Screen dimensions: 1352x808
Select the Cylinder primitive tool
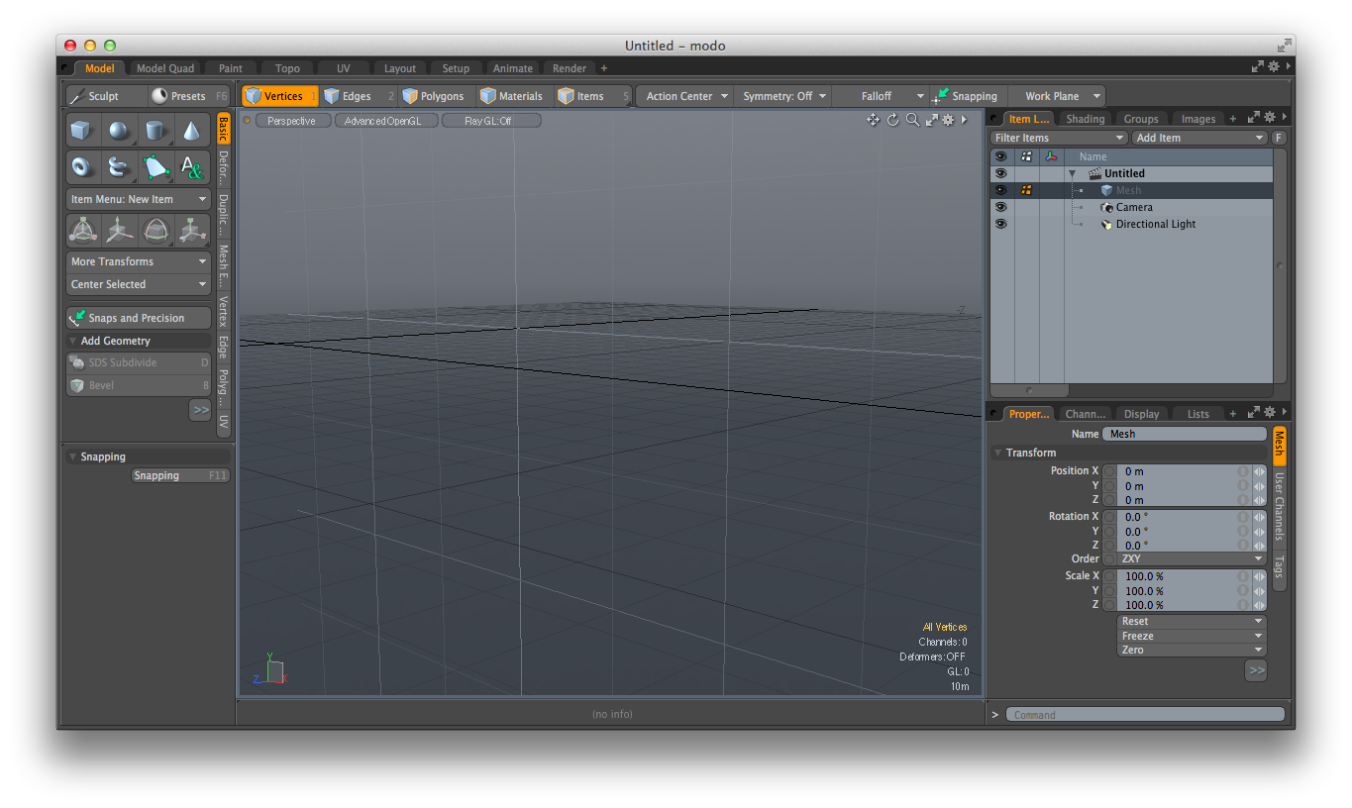coord(156,131)
